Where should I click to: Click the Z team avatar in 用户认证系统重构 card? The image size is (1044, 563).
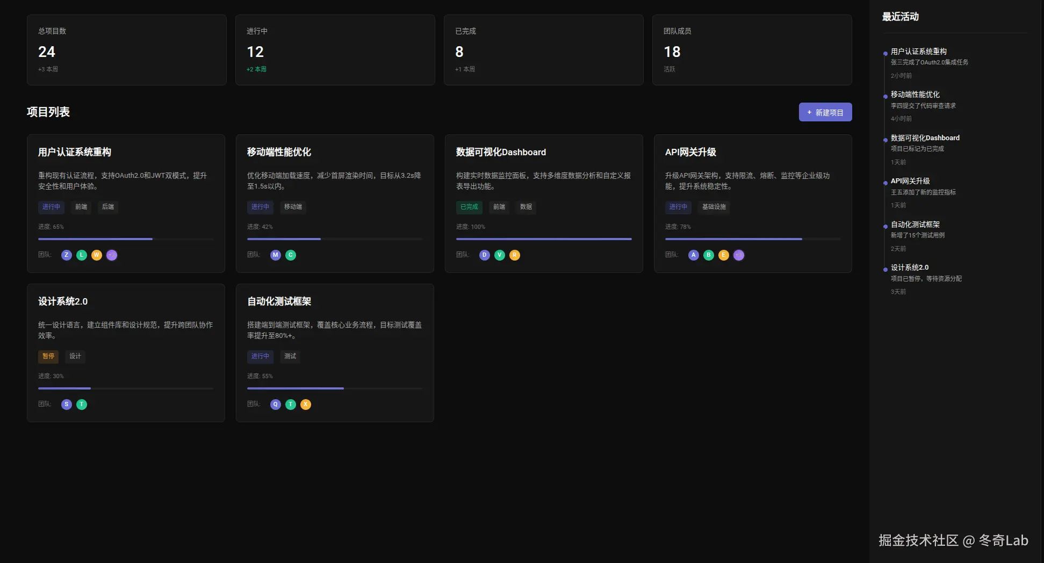[67, 255]
